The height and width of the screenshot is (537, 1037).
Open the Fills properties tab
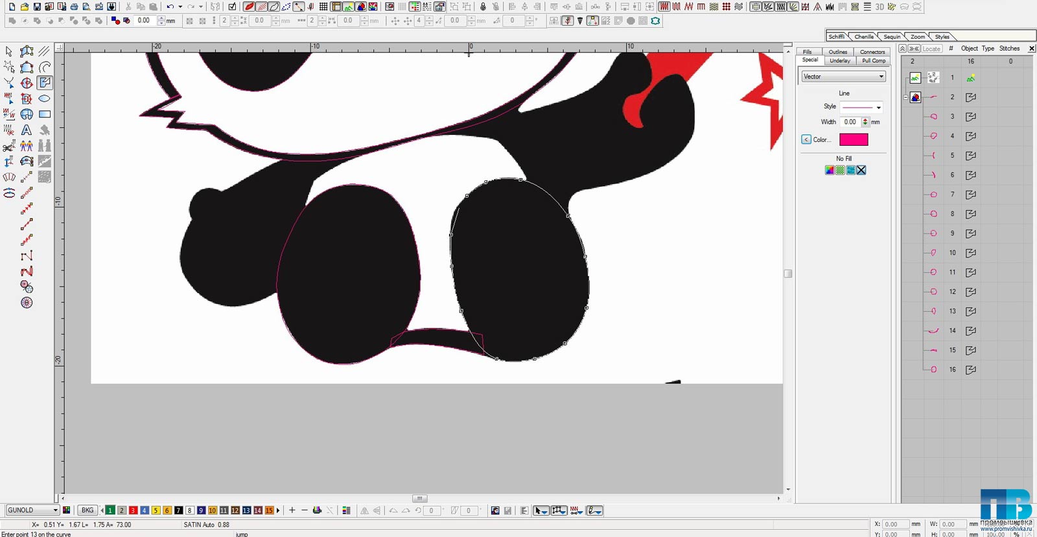tap(808, 52)
